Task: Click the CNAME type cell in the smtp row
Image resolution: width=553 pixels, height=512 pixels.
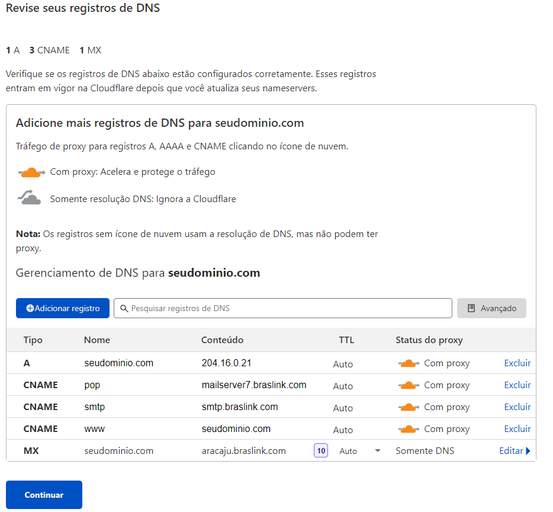Action: click(x=41, y=407)
